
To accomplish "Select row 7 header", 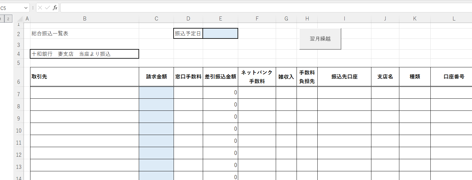I will coord(18,94).
